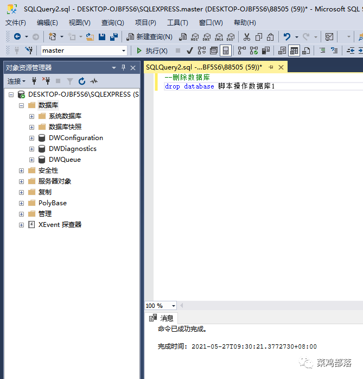Expand the 安全性 folder

click(22, 170)
